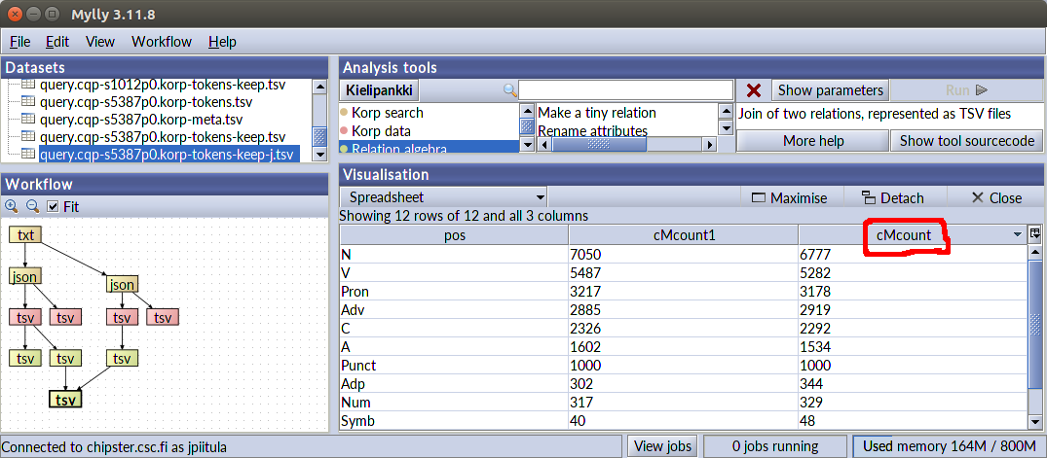The image size is (1047, 458).
Task: Click Show tool sourcecode button
Action: click(x=965, y=141)
